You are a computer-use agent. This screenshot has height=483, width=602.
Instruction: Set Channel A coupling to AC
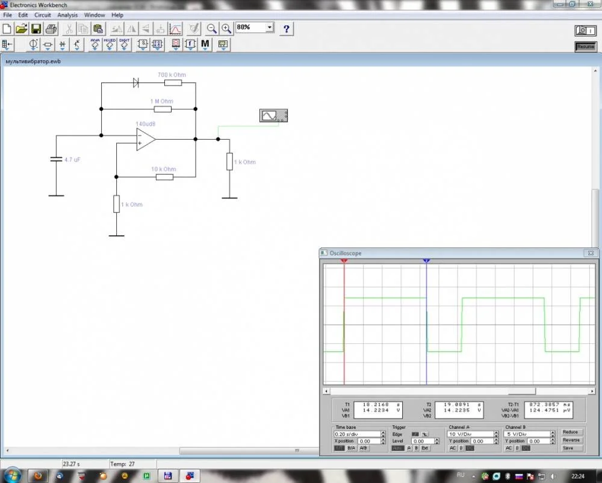click(451, 448)
